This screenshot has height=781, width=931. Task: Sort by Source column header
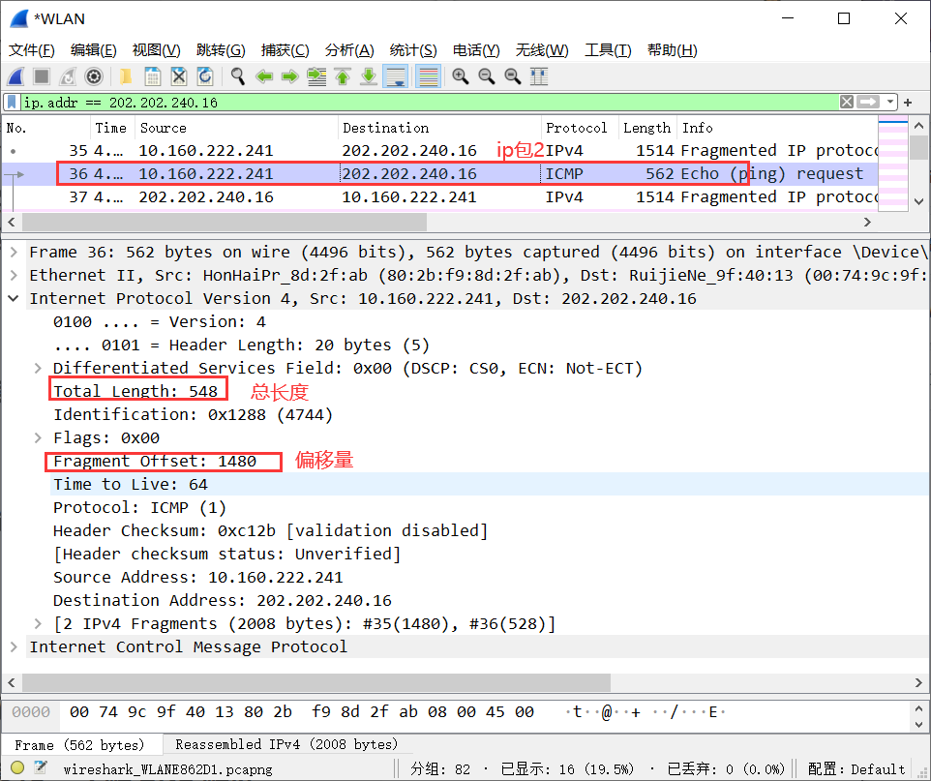237,128
